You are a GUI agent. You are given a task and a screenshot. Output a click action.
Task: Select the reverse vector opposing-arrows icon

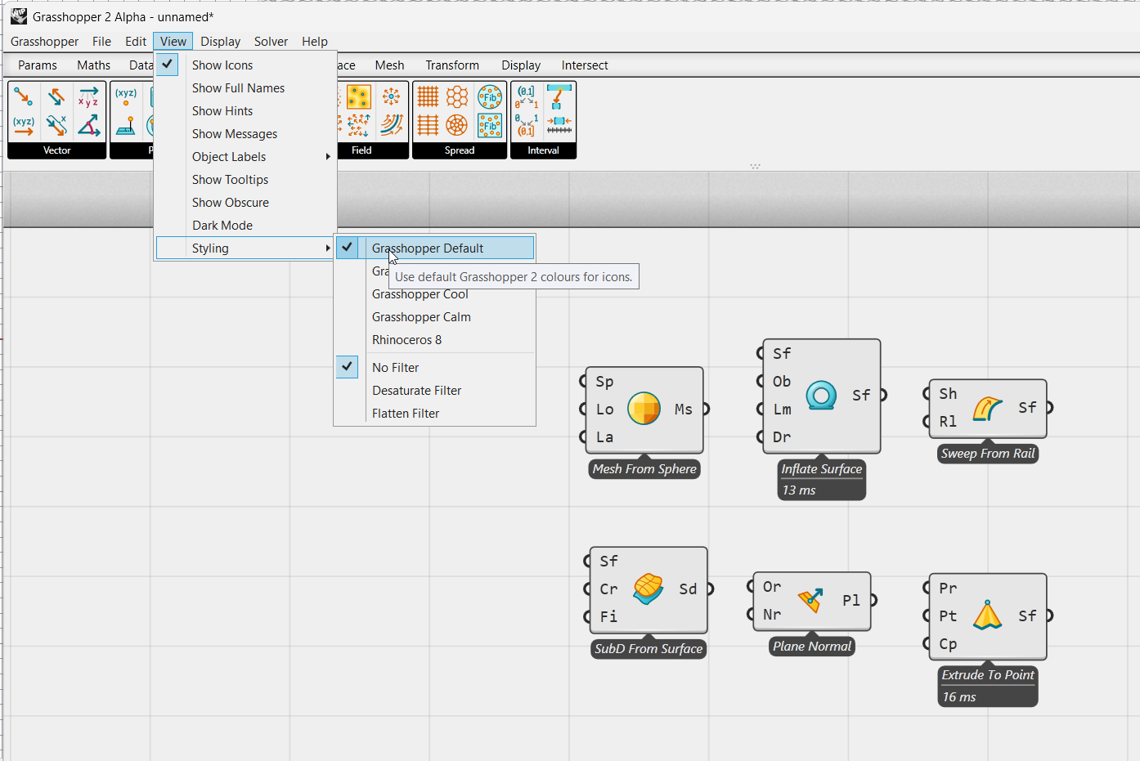[56, 97]
